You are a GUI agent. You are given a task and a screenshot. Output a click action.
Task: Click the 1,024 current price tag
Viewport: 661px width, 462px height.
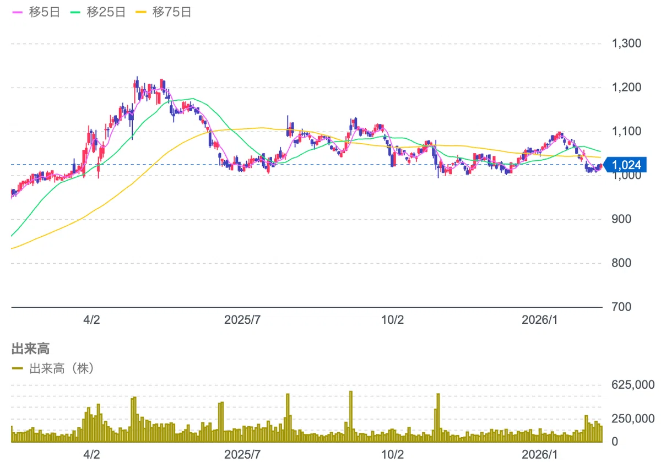coord(625,164)
